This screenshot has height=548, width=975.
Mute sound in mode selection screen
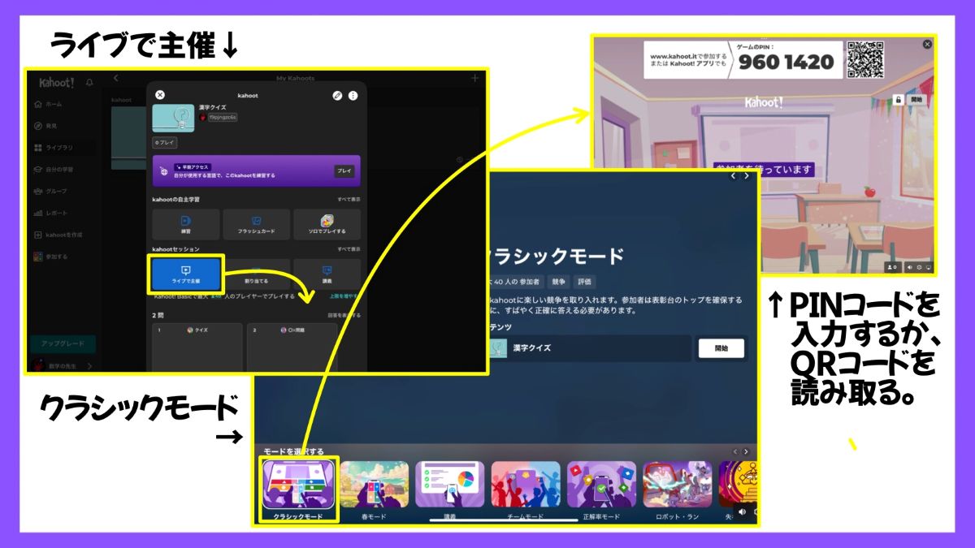pos(743,511)
